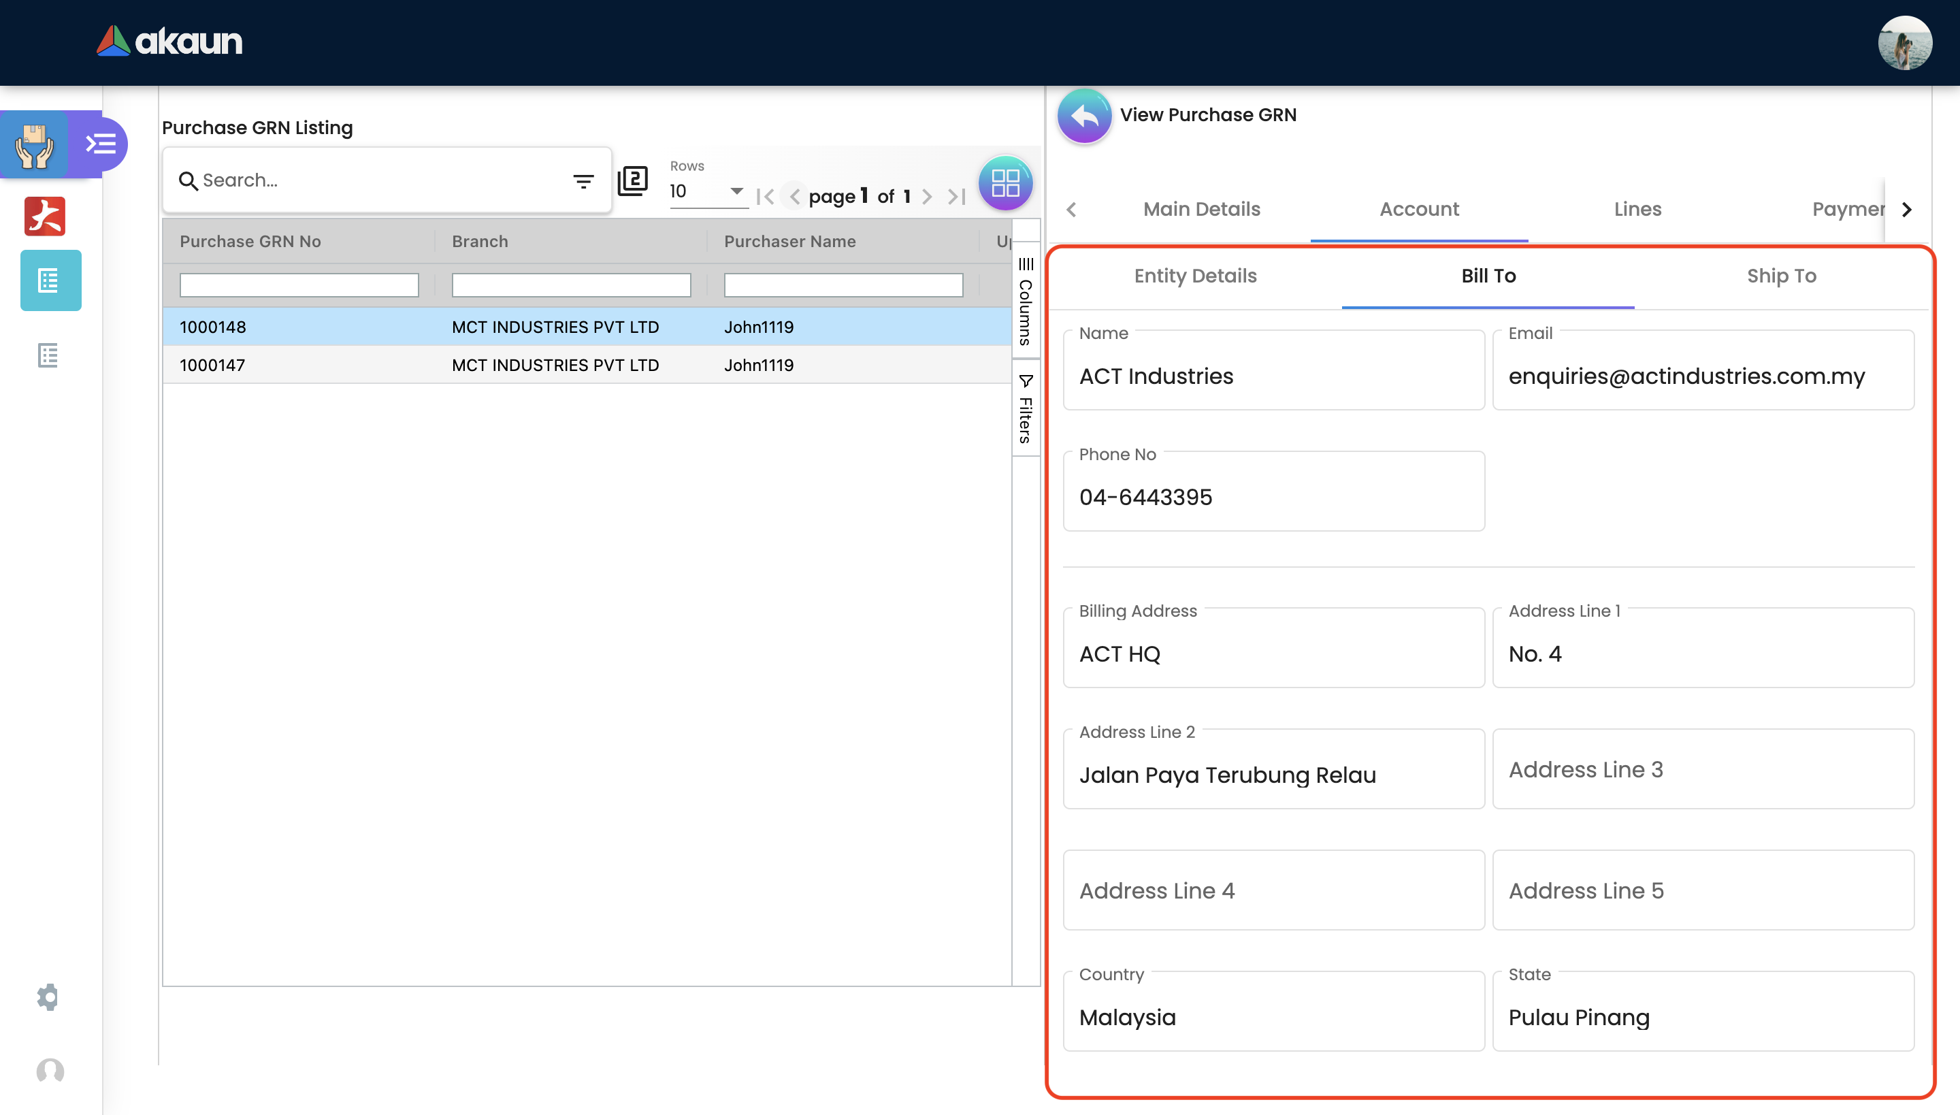The height and width of the screenshot is (1115, 1960).
Task: Click the multi-page copy icon near search
Action: click(x=632, y=182)
